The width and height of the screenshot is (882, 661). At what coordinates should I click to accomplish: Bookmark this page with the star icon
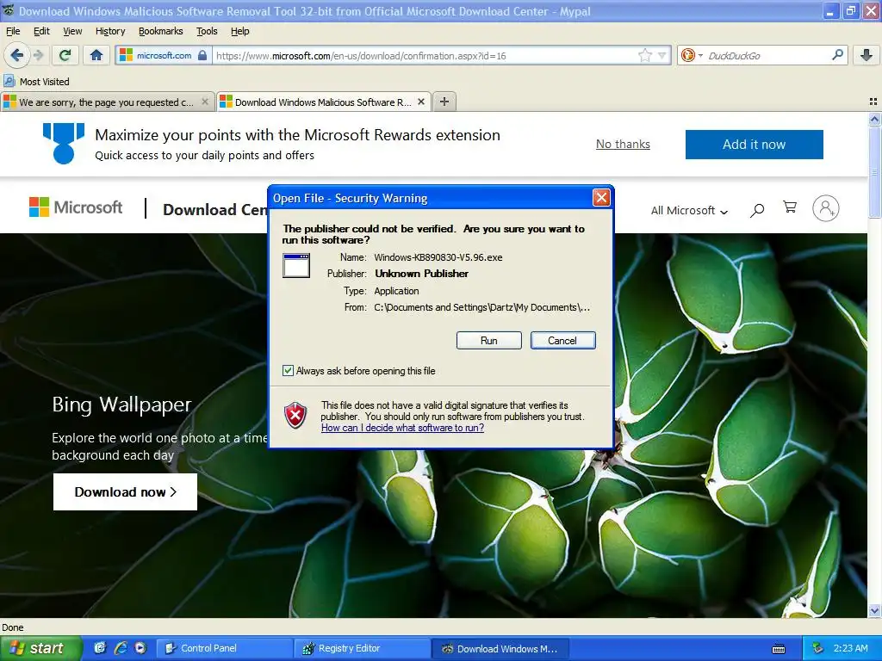coord(644,55)
